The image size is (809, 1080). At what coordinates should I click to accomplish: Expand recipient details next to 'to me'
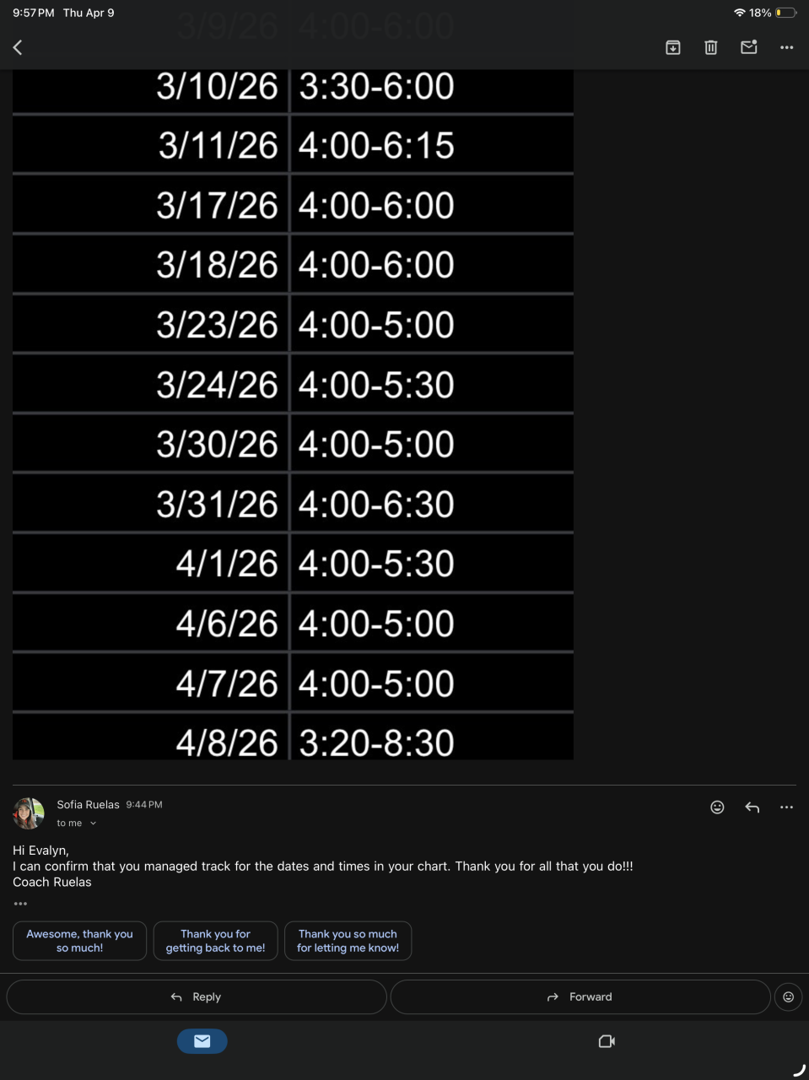[93, 823]
